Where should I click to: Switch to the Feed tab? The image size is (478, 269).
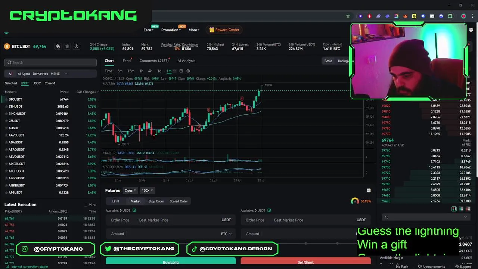click(x=127, y=61)
